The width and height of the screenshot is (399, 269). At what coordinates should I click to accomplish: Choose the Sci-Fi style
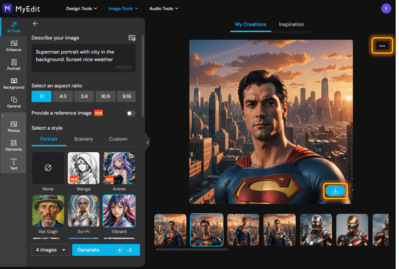coord(83,211)
